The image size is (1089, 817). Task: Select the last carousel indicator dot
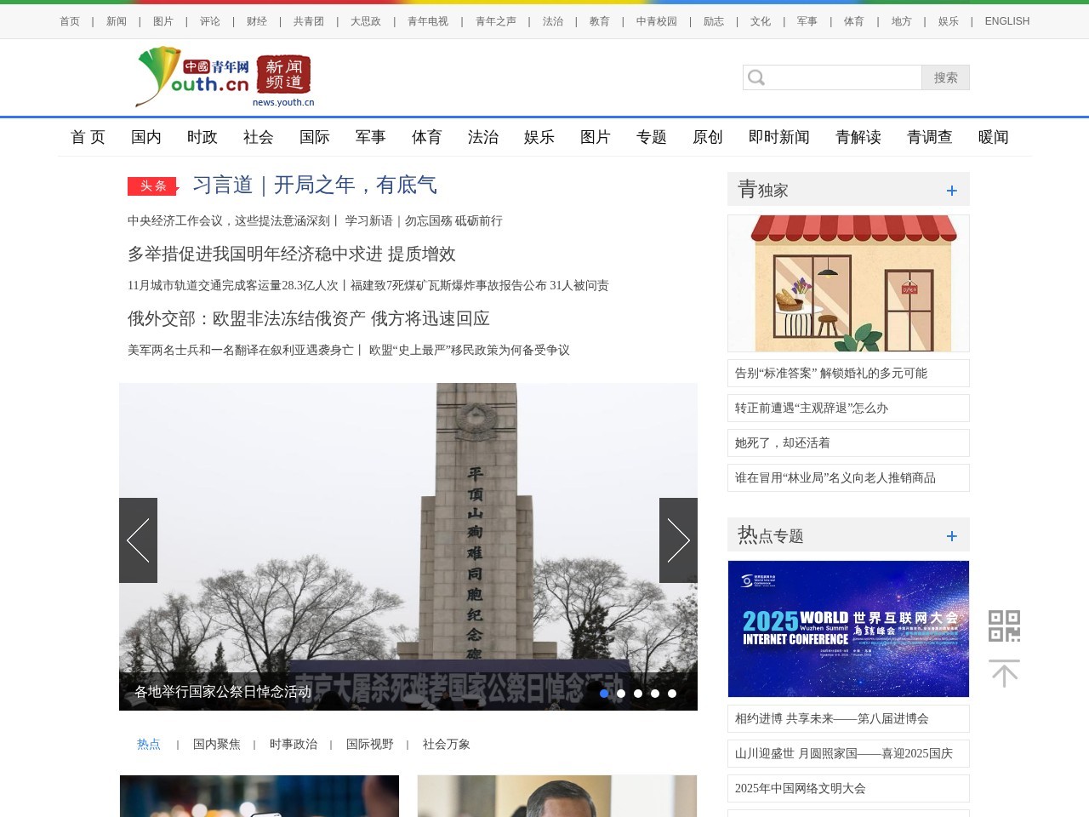point(672,694)
